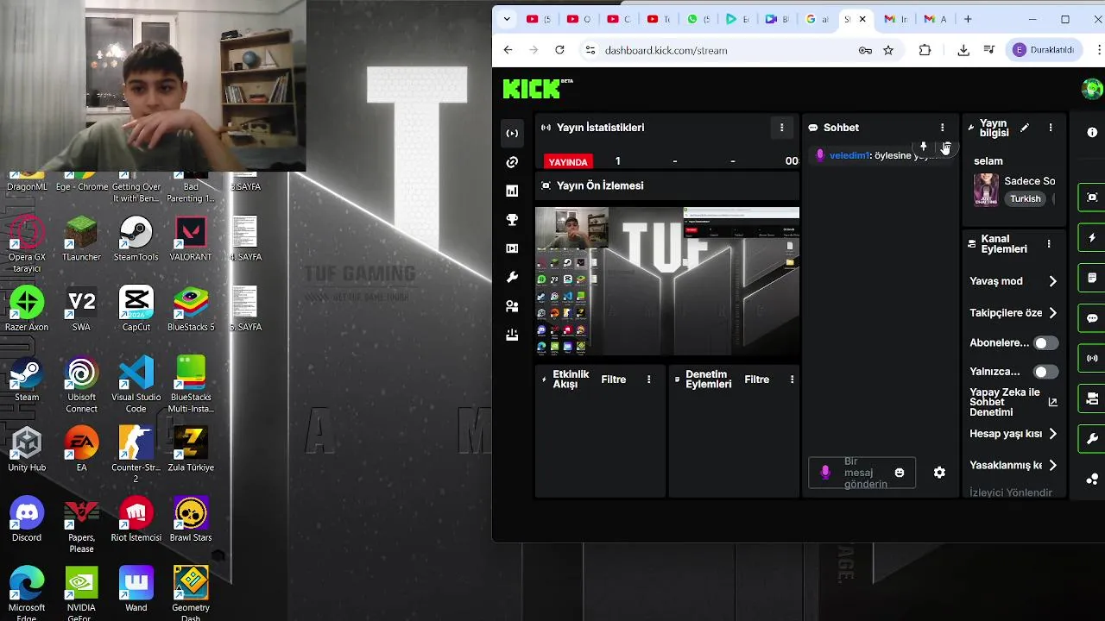Toggle the Yalnızca... switch
Screen dimensions: 1105x621
[1045, 372]
